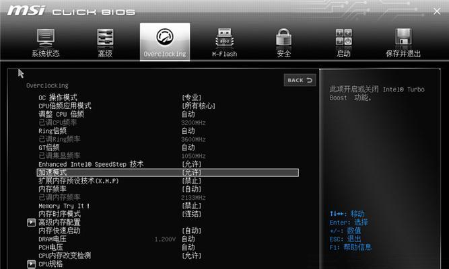
Task: Edit 调整 CPU 倍频 value 自动
Action: coord(188,114)
